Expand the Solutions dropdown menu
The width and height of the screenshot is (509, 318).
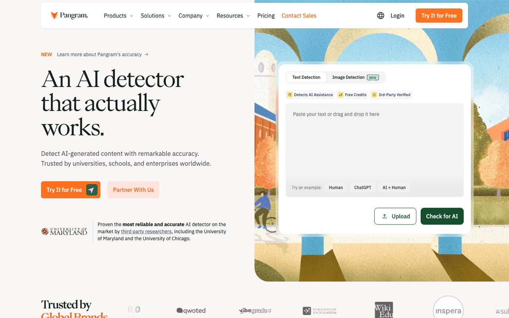155,16
